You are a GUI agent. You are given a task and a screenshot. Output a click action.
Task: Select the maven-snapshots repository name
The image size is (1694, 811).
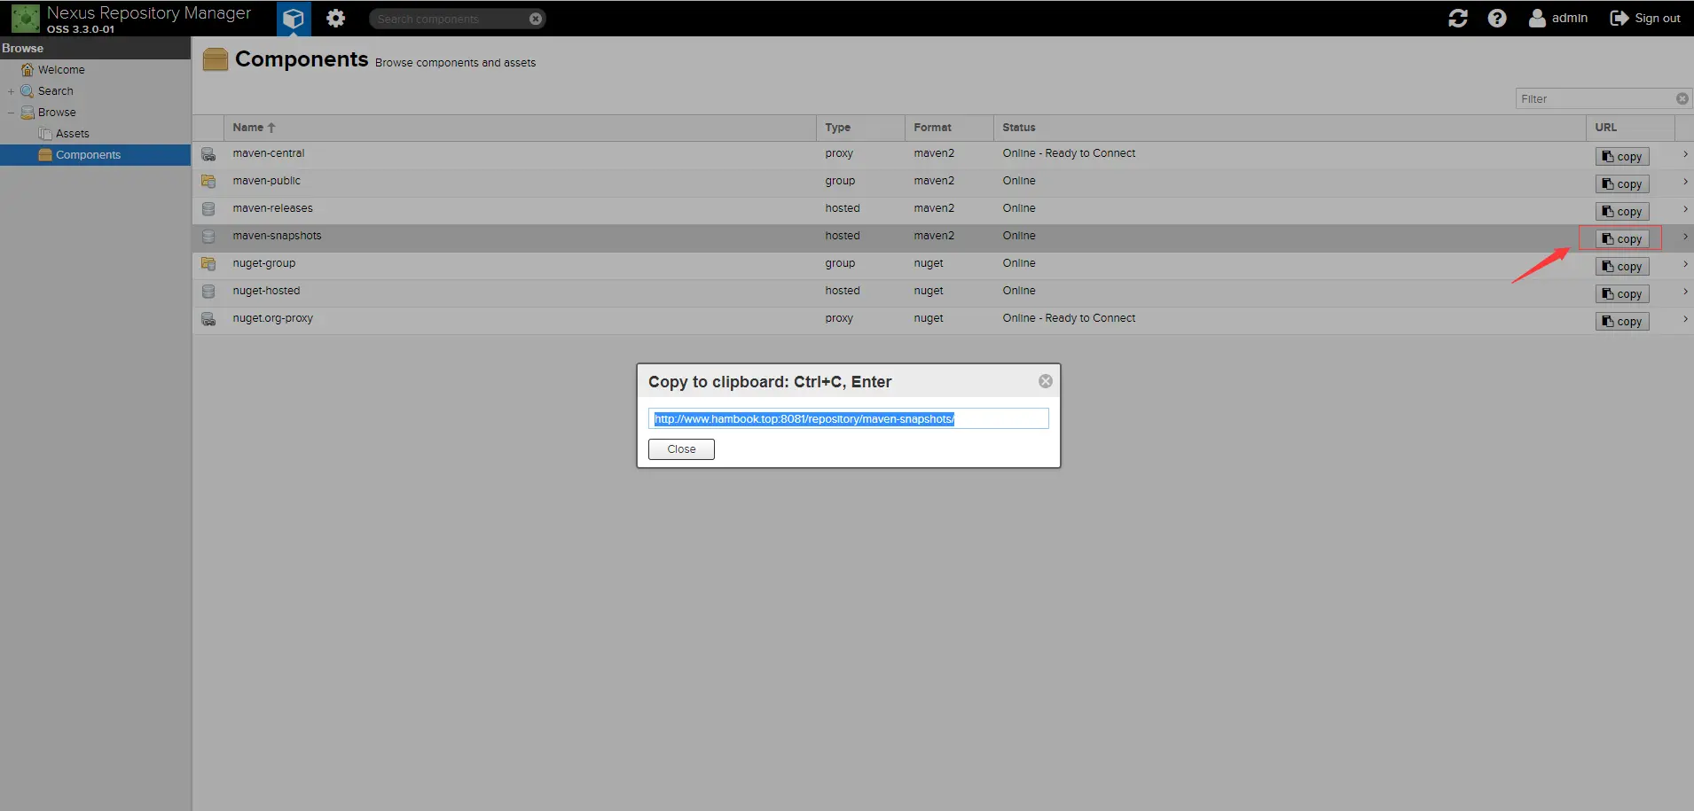pos(278,236)
